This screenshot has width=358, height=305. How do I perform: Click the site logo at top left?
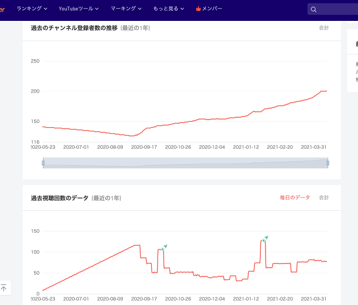(x=2, y=9)
